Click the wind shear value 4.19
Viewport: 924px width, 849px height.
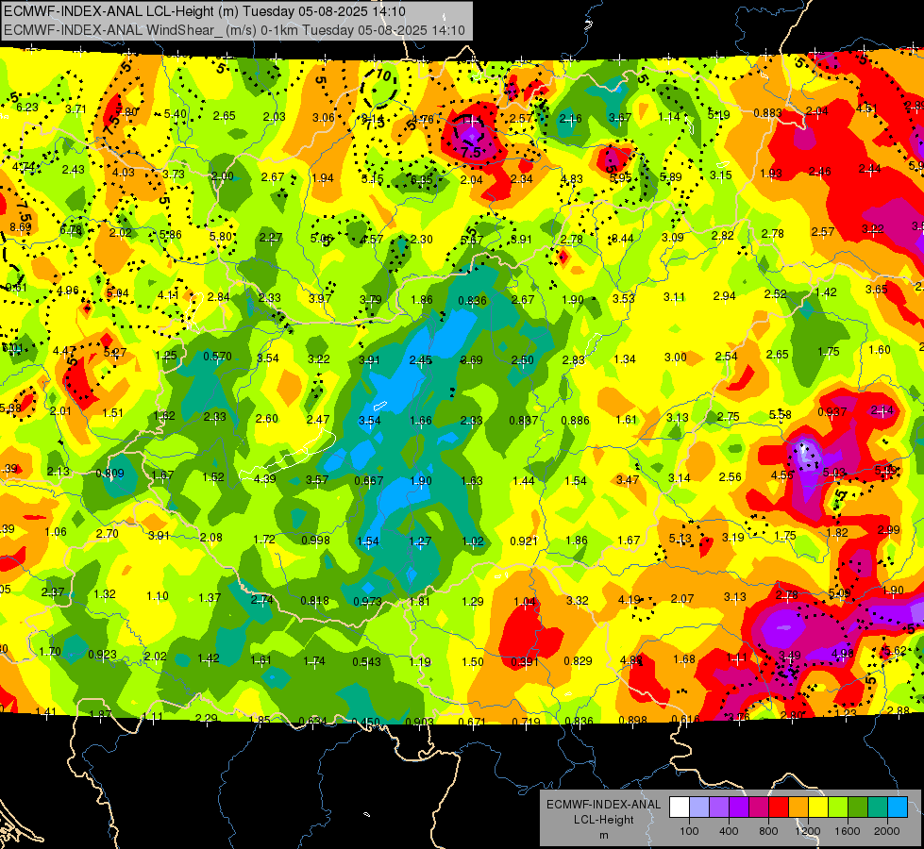(x=630, y=600)
